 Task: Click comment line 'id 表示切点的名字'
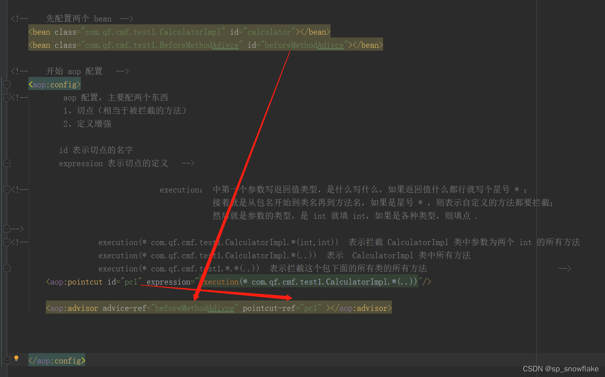pos(96,150)
